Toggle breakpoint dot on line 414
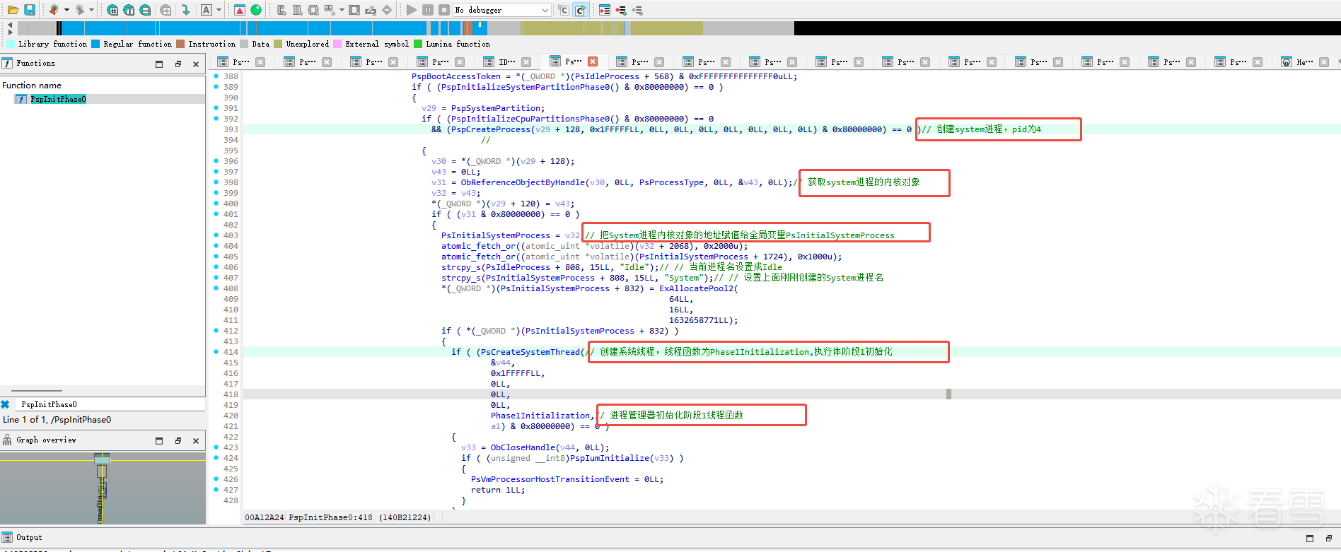1341x552 pixels. (216, 351)
